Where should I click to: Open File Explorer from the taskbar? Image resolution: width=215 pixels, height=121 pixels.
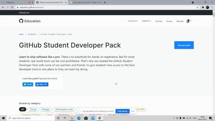point(72,118)
